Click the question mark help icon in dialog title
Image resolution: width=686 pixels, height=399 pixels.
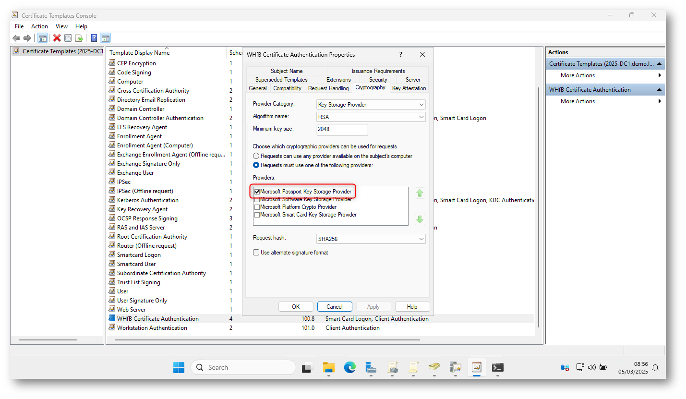401,55
